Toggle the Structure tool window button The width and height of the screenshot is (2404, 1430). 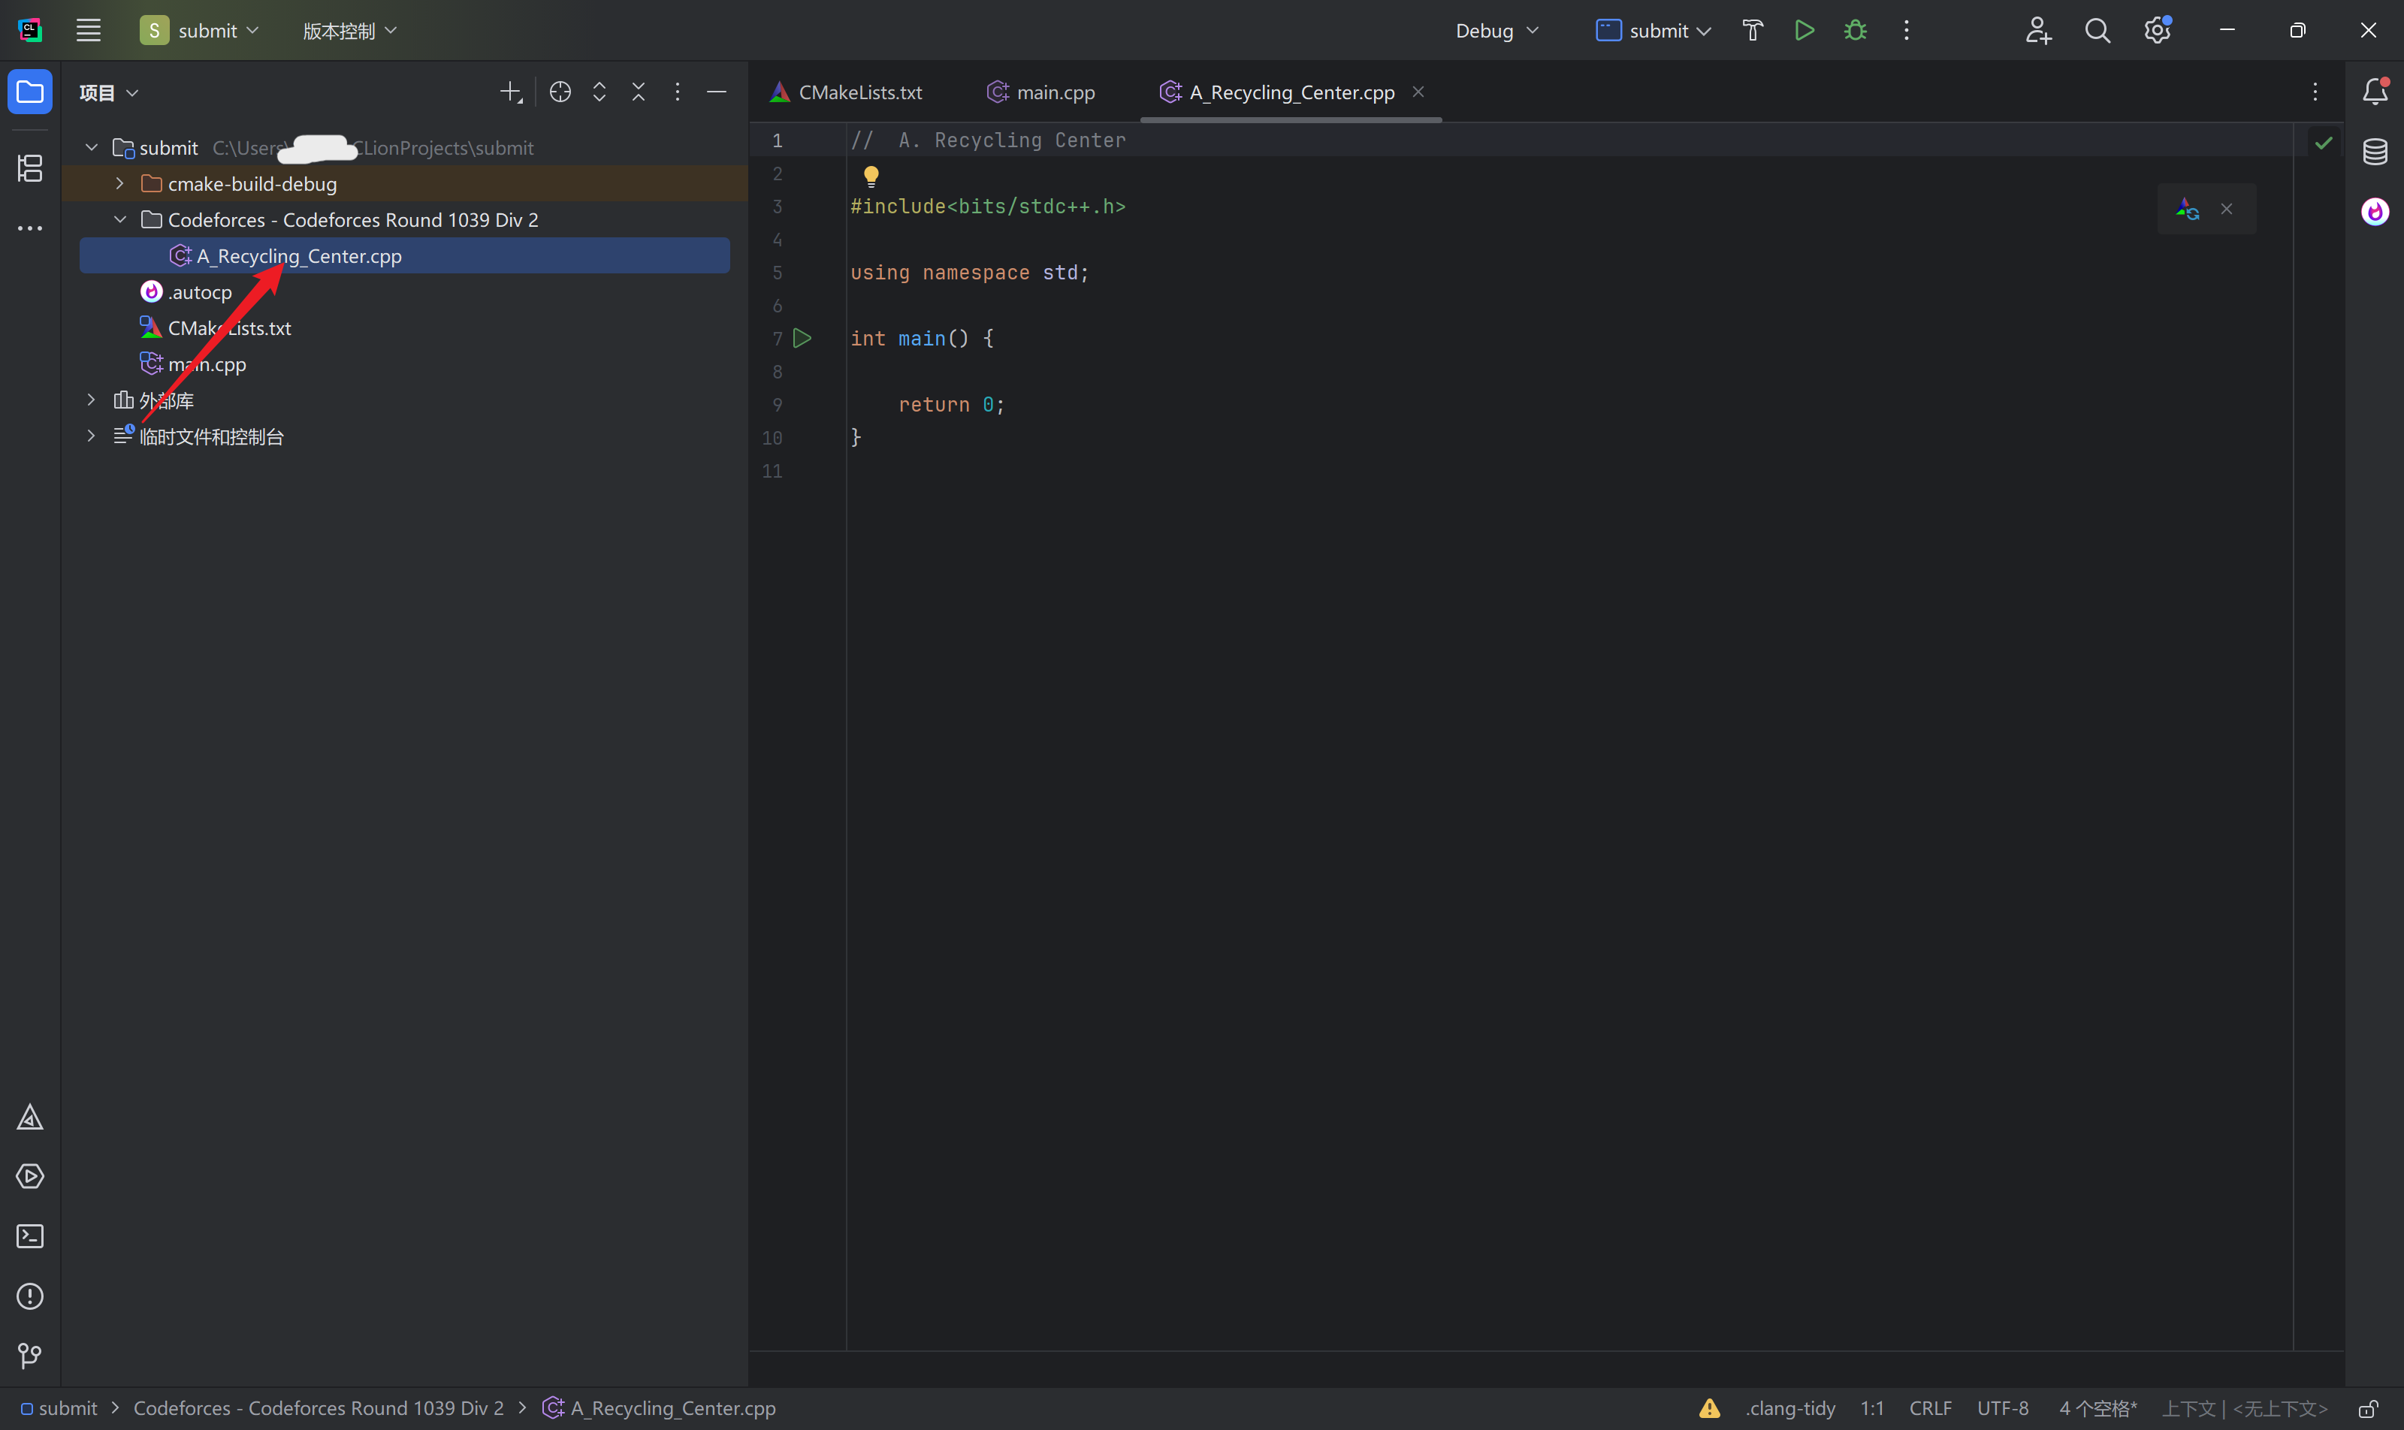(30, 169)
